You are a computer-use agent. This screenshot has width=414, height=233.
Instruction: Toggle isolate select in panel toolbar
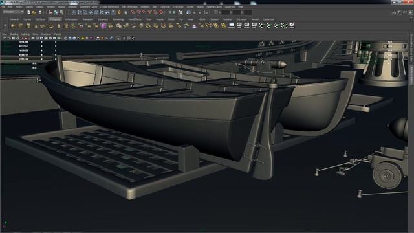(118, 38)
